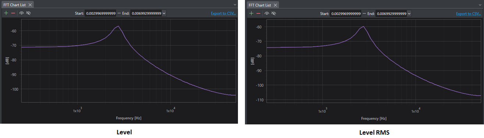The height and width of the screenshot is (138, 484).
Task: Click Start time field in Level RMS panel
Action: [346, 14]
